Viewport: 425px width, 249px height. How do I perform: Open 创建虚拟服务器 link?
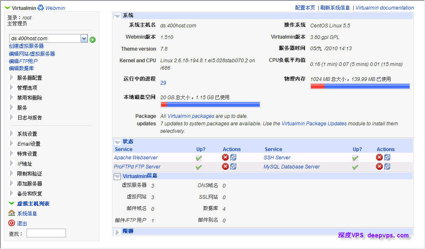coord(26,46)
